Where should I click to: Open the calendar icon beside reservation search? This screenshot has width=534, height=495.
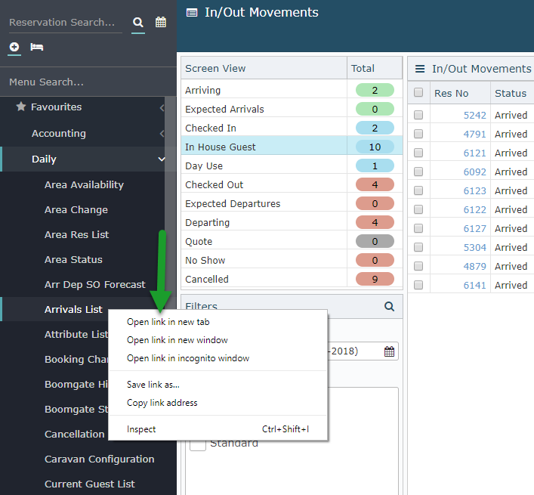161,22
